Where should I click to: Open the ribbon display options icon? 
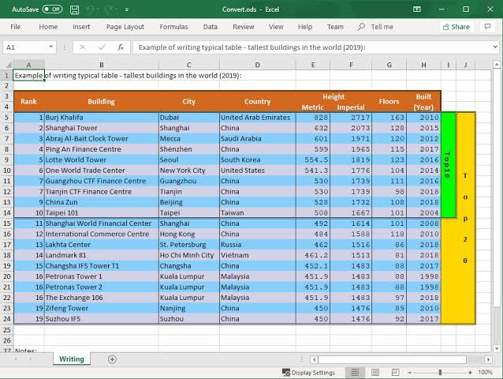(417, 9)
